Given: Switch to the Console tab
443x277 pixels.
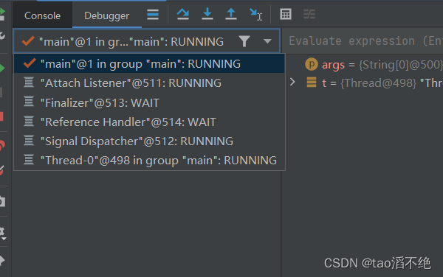Looking at the screenshot, I should point(42,15).
